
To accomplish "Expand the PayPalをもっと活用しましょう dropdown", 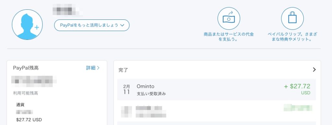I will (x=92, y=25).
